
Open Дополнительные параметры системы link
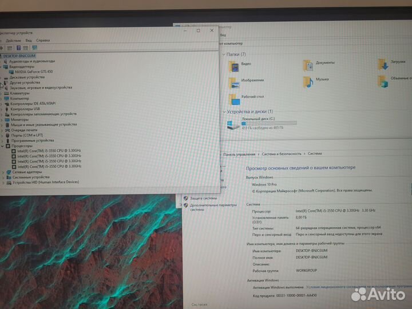[x=213, y=207]
